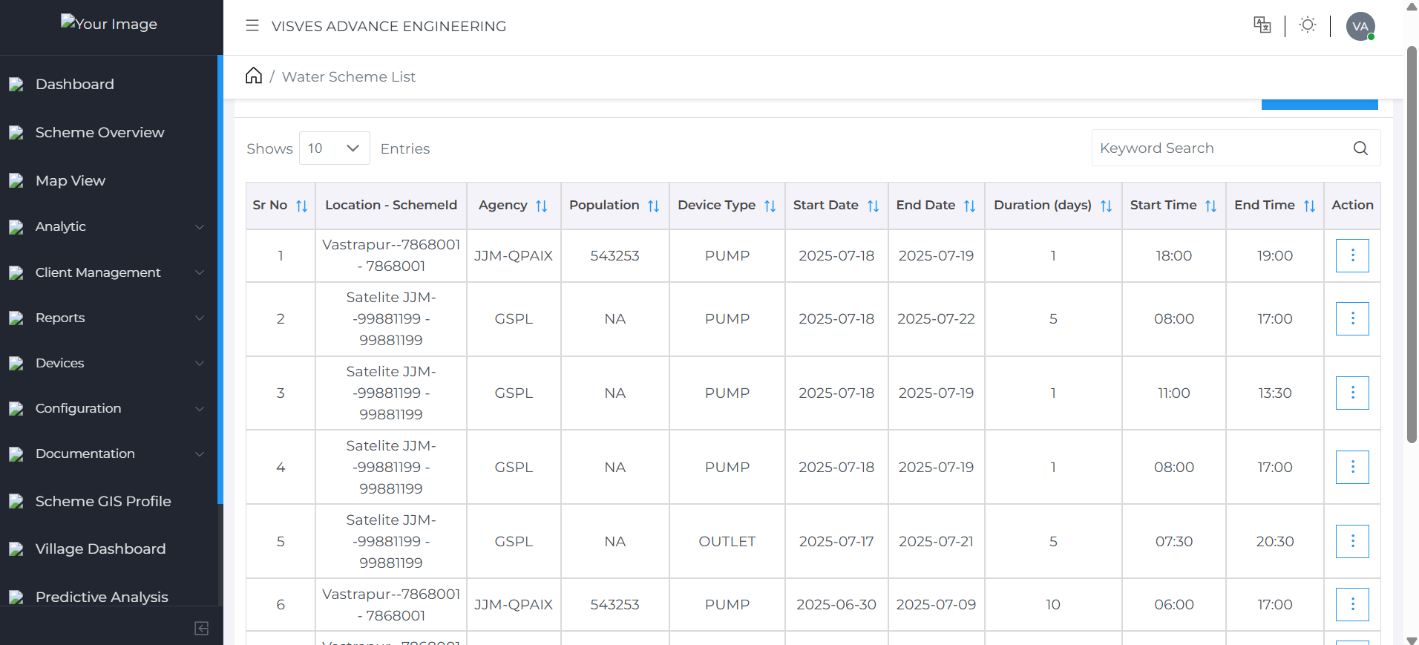Image resolution: width=1419 pixels, height=645 pixels.
Task: Open action menu for row 5
Action: [1352, 541]
